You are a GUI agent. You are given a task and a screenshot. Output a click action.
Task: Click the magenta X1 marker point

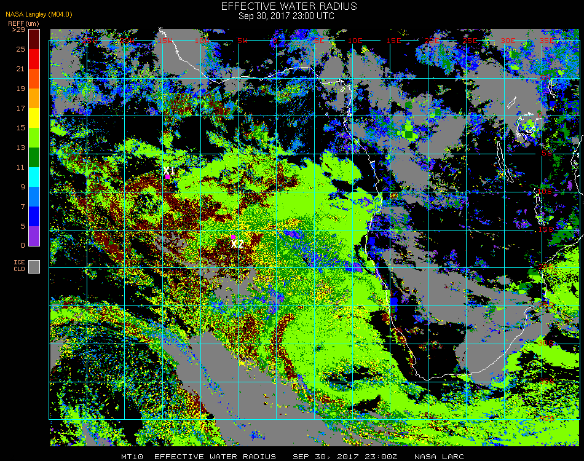point(168,177)
